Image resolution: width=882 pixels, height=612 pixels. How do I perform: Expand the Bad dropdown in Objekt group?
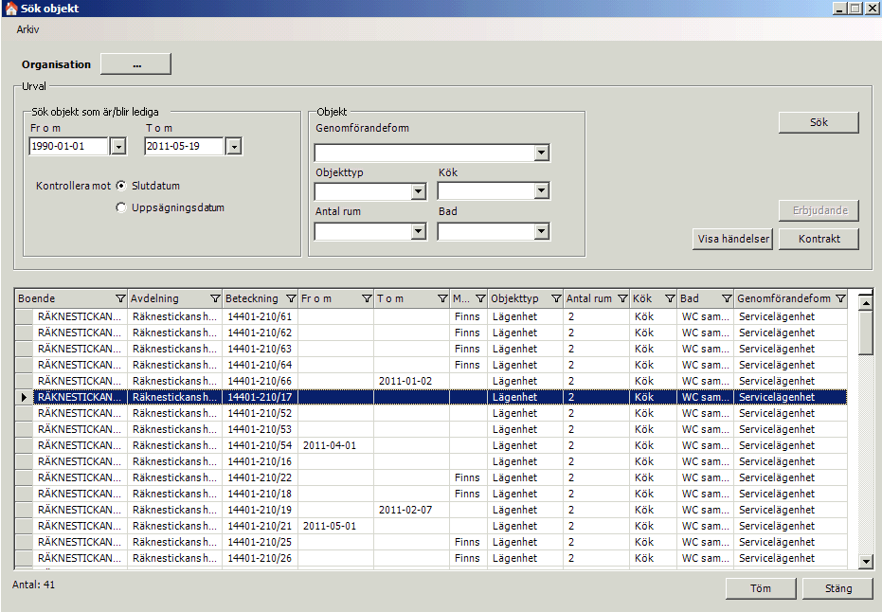coord(541,231)
